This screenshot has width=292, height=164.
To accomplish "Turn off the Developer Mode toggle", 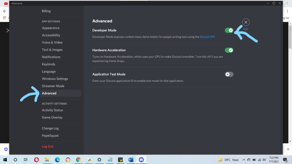I will (x=229, y=30).
